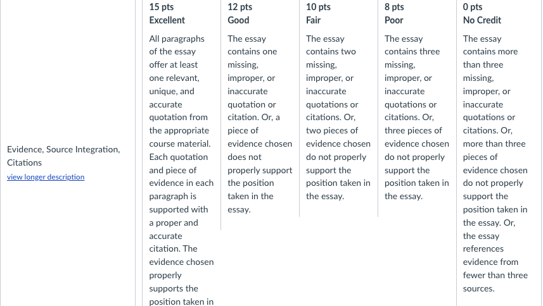Select the Excellent rating heading
The image size is (543, 306).
point(167,20)
